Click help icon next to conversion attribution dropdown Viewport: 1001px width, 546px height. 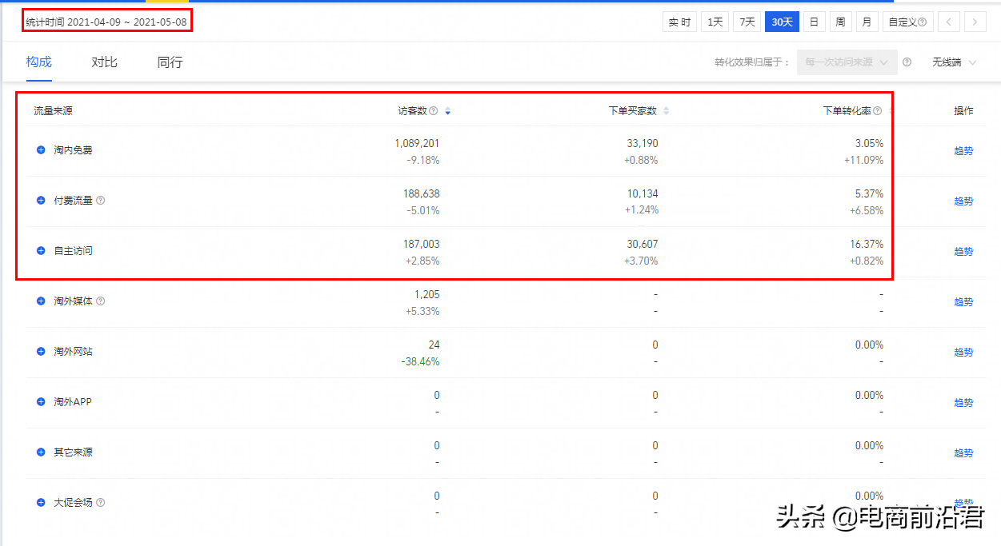[907, 62]
